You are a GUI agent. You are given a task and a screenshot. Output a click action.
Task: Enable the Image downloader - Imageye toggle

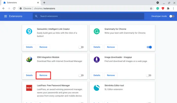149,75
